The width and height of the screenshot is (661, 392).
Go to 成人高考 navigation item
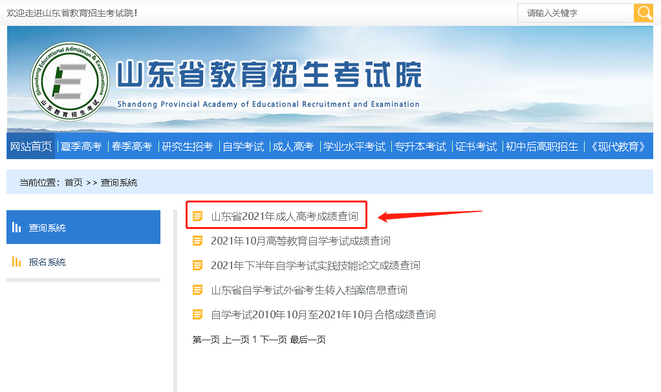293,147
